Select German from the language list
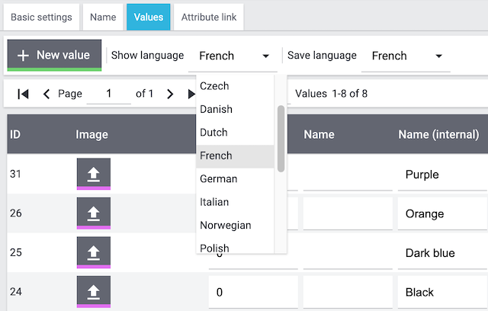Image resolution: width=488 pixels, height=311 pixels. click(219, 179)
